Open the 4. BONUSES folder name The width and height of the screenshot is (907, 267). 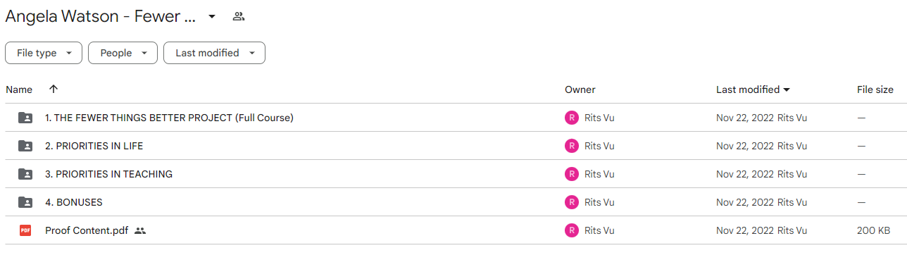(x=74, y=202)
